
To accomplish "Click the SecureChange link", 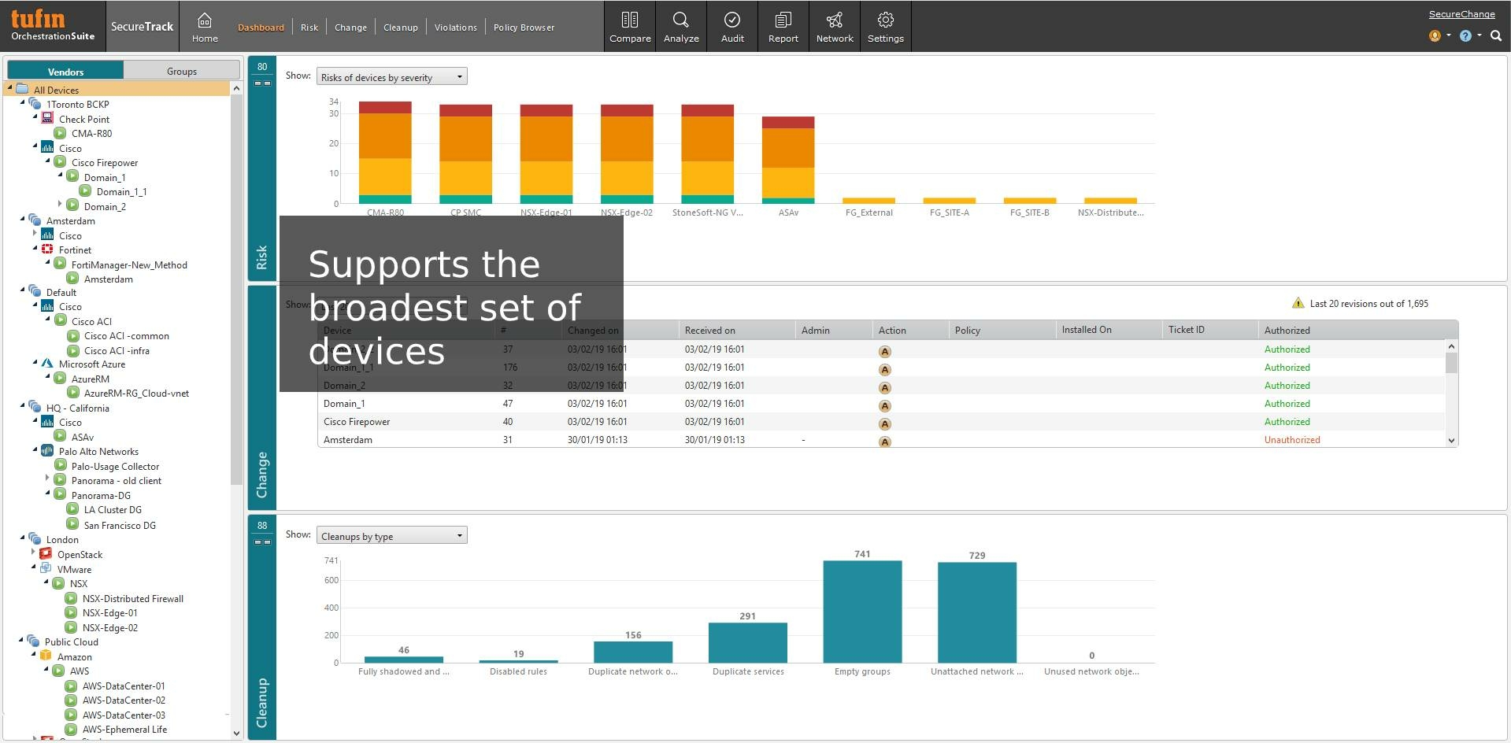I will point(1461,14).
